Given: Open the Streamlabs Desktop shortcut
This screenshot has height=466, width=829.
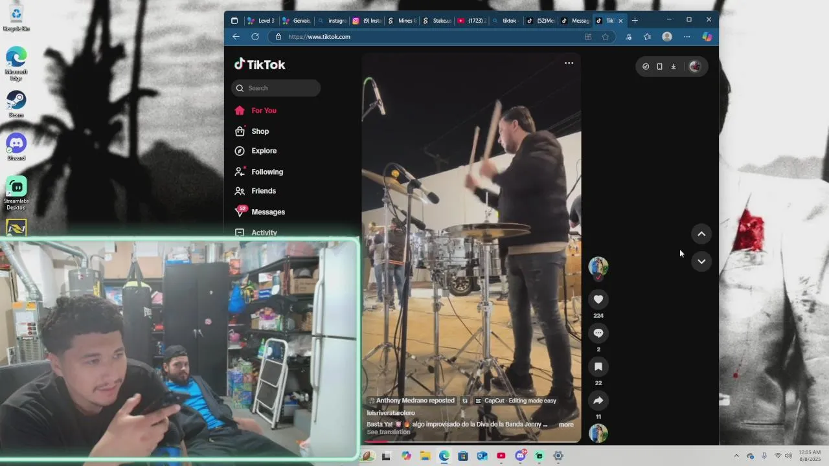Looking at the screenshot, I should click(16, 193).
